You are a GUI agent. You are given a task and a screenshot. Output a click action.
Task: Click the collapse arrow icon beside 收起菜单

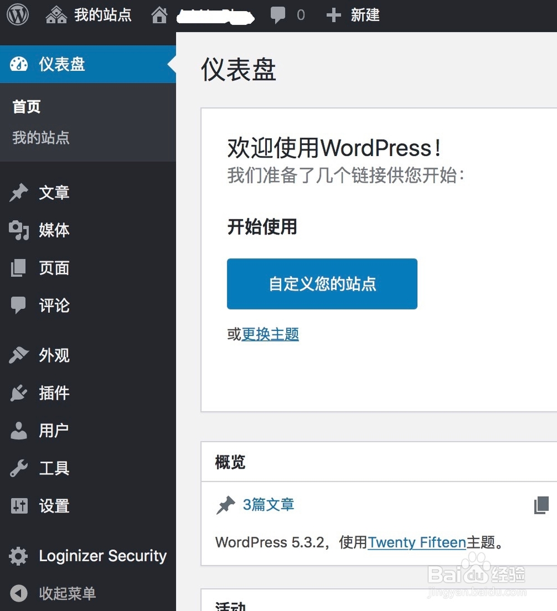point(19,594)
